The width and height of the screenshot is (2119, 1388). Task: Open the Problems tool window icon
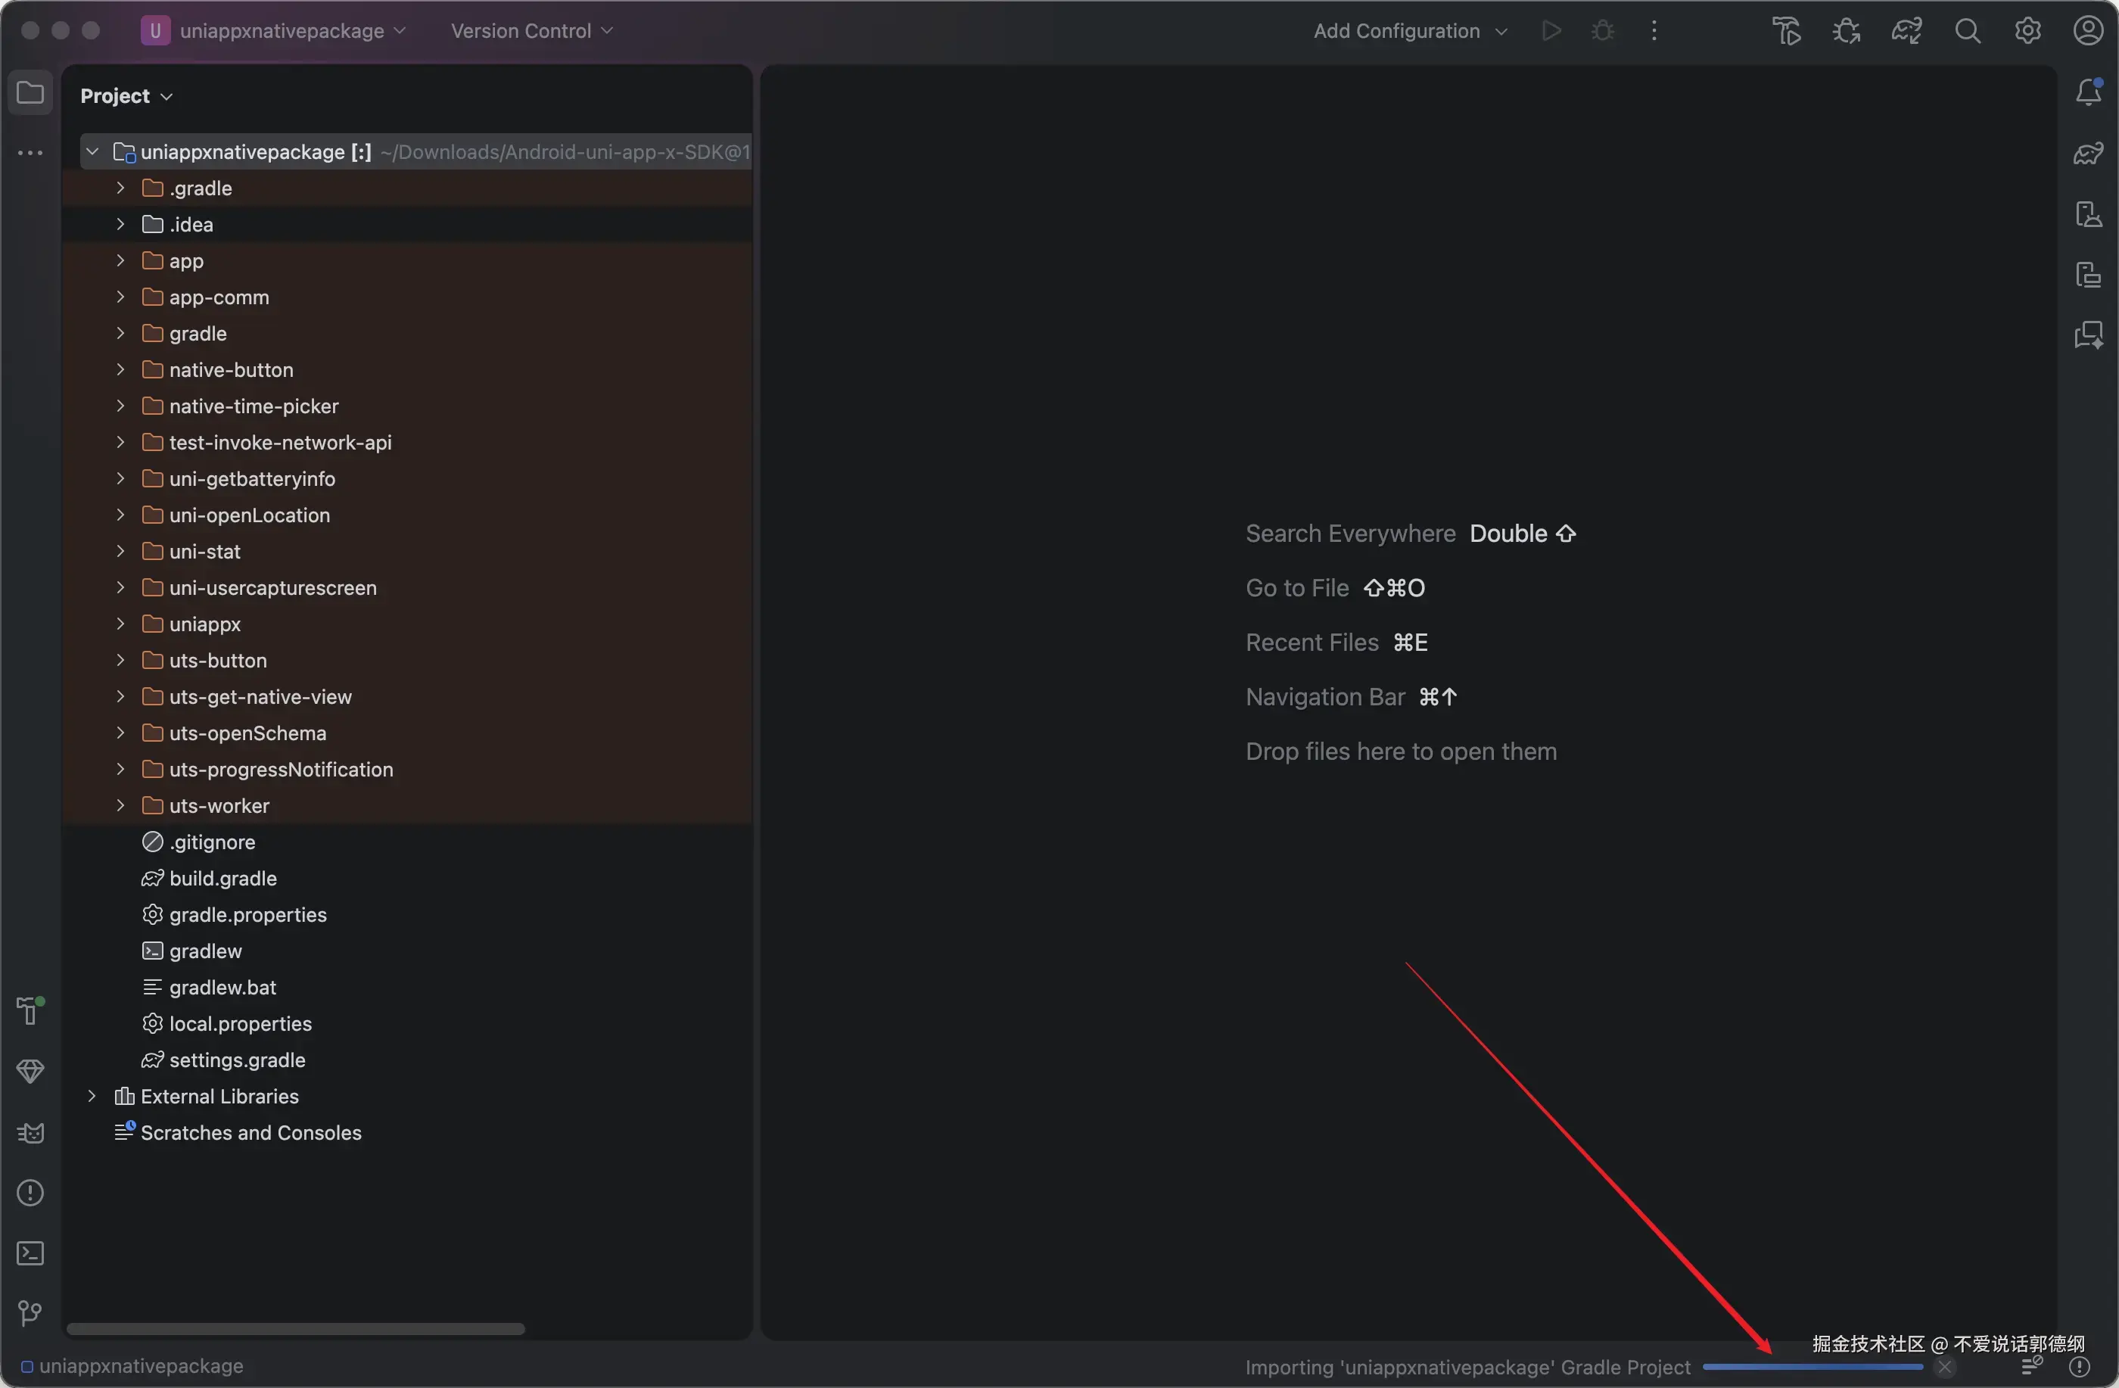[30, 1193]
